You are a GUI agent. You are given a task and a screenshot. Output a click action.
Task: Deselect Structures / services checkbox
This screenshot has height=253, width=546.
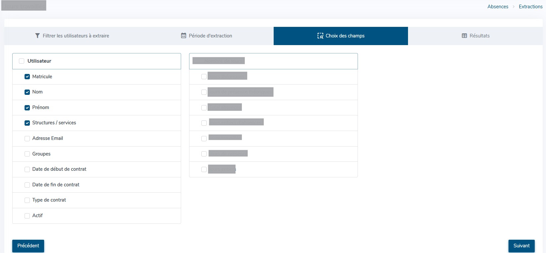27,123
